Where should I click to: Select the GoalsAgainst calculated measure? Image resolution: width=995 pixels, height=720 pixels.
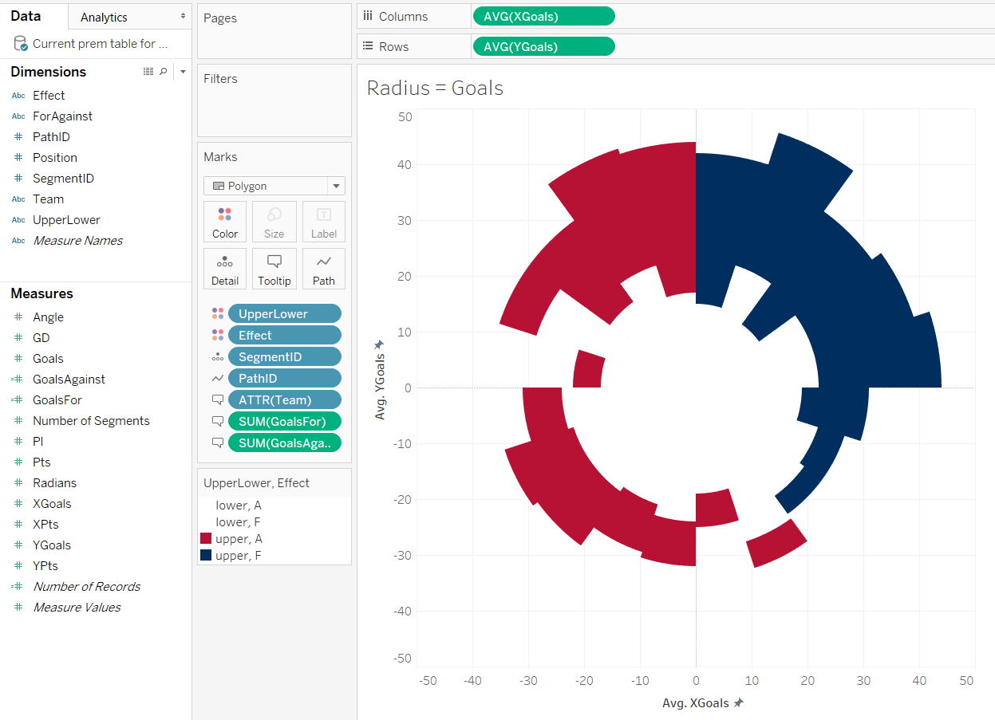coord(69,379)
